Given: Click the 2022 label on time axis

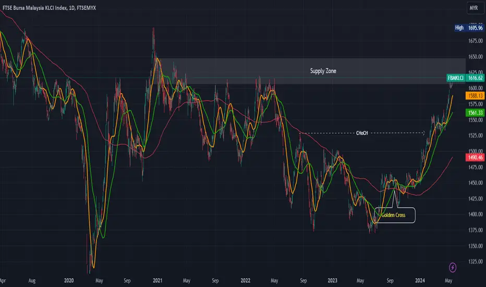Looking at the screenshot, I should click(246, 281).
